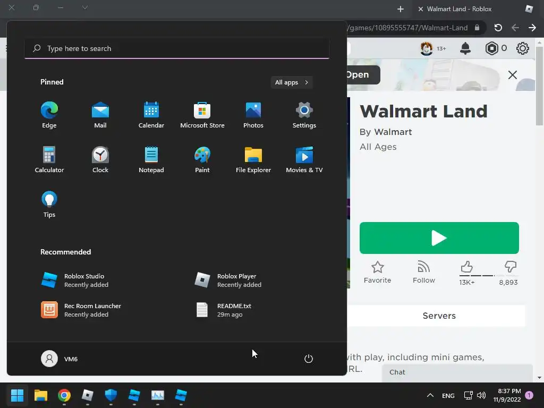The width and height of the screenshot is (544, 408).
Task: Open Microsoft Store from pinned apps
Action: coord(202,115)
